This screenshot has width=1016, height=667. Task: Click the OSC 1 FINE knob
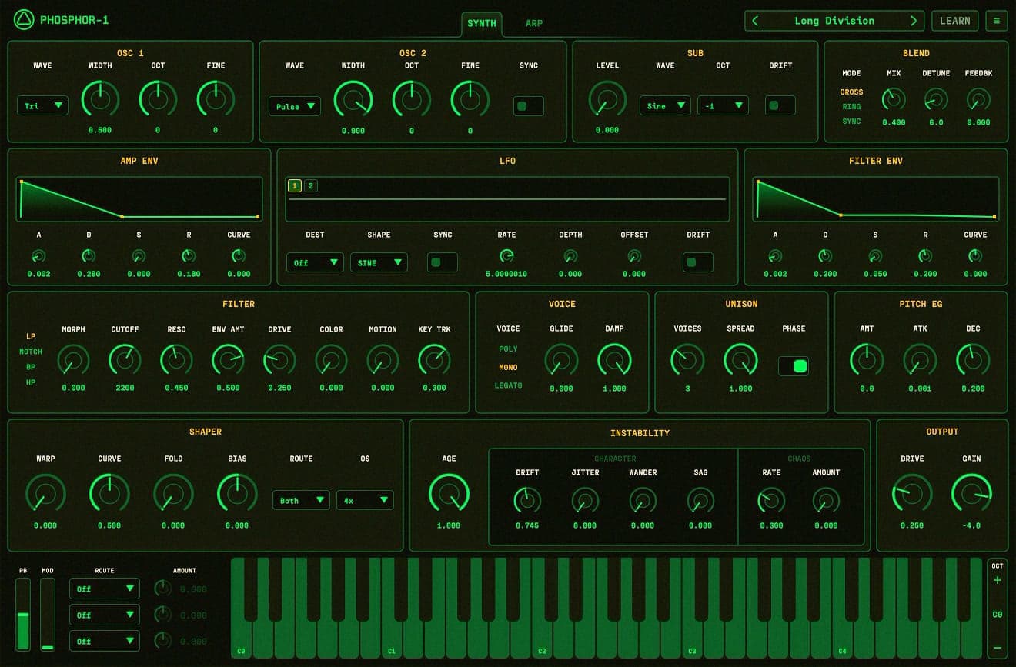tap(216, 99)
